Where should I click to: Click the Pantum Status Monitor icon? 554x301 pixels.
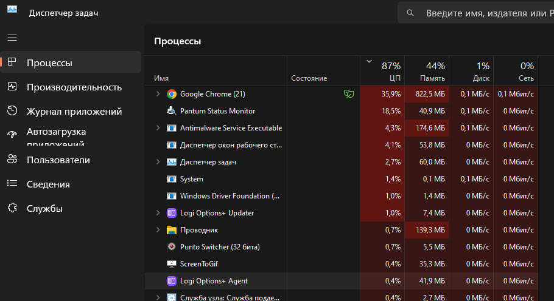(x=171, y=111)
